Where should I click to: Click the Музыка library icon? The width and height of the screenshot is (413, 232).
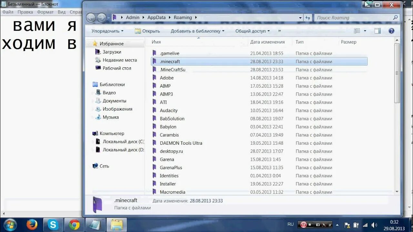coord(98,117)
